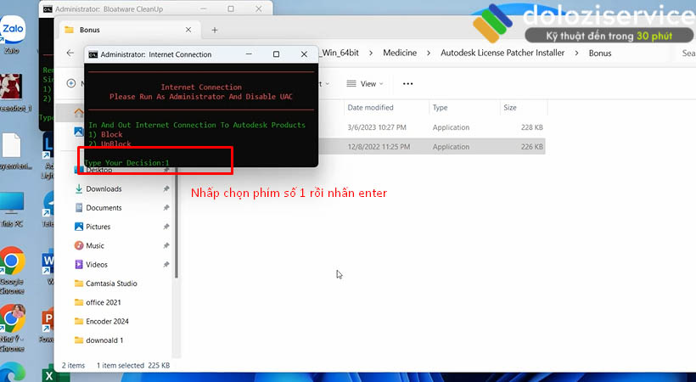The height and width of the screenshot is (382, 696).
Task: Sort files by Date modified column
Action: click(371, 108)
